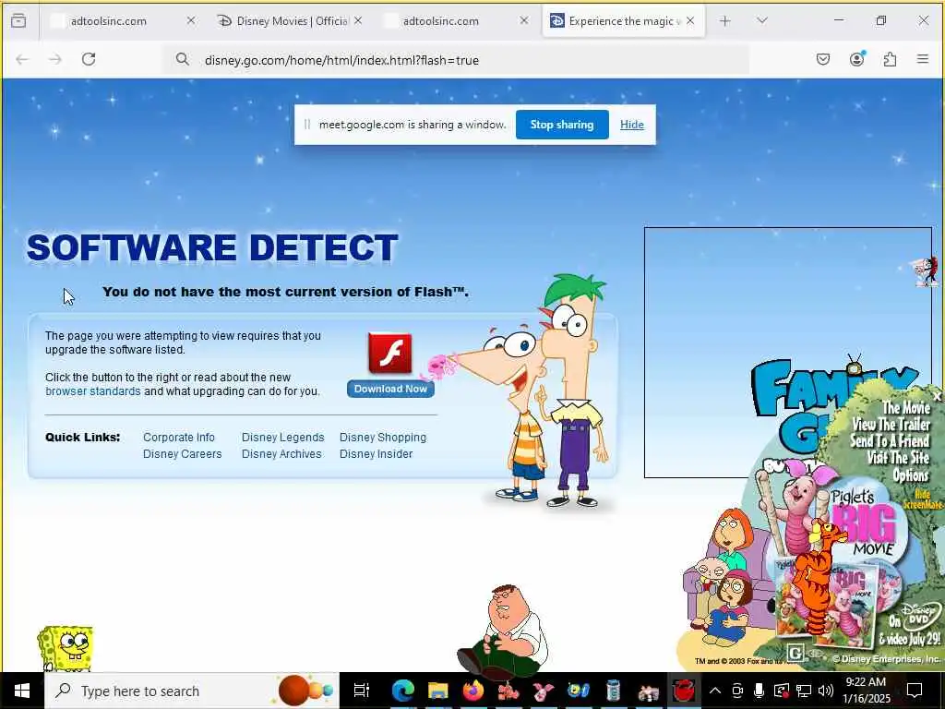This screenshot has height=709, width=945.
Task: Open the Corporate Info quick link
Action: pyautogui.click(x=179, y=437)
